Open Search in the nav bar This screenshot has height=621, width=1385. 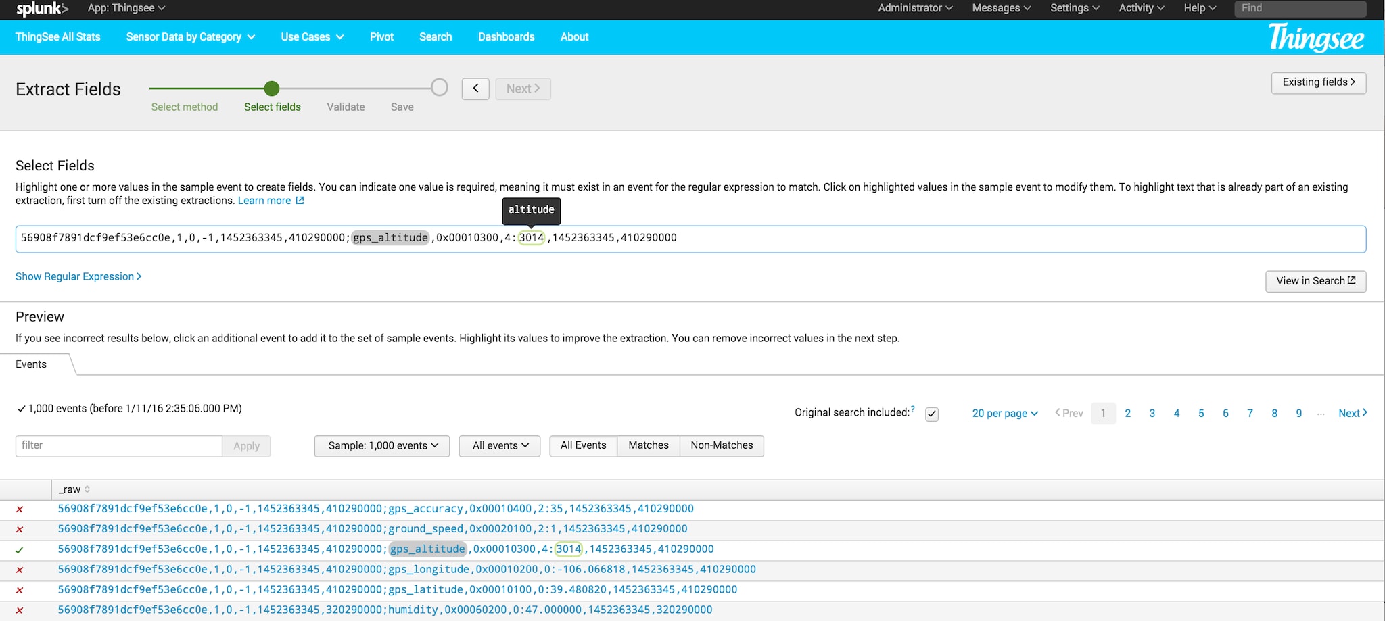[436, 37]
